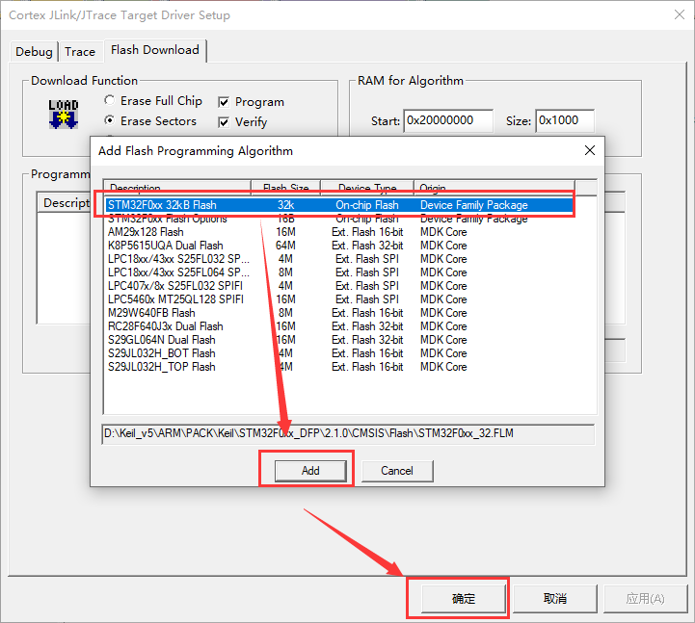Switch to the Debug tab
The image size is (695, 623).
point(34,51)
